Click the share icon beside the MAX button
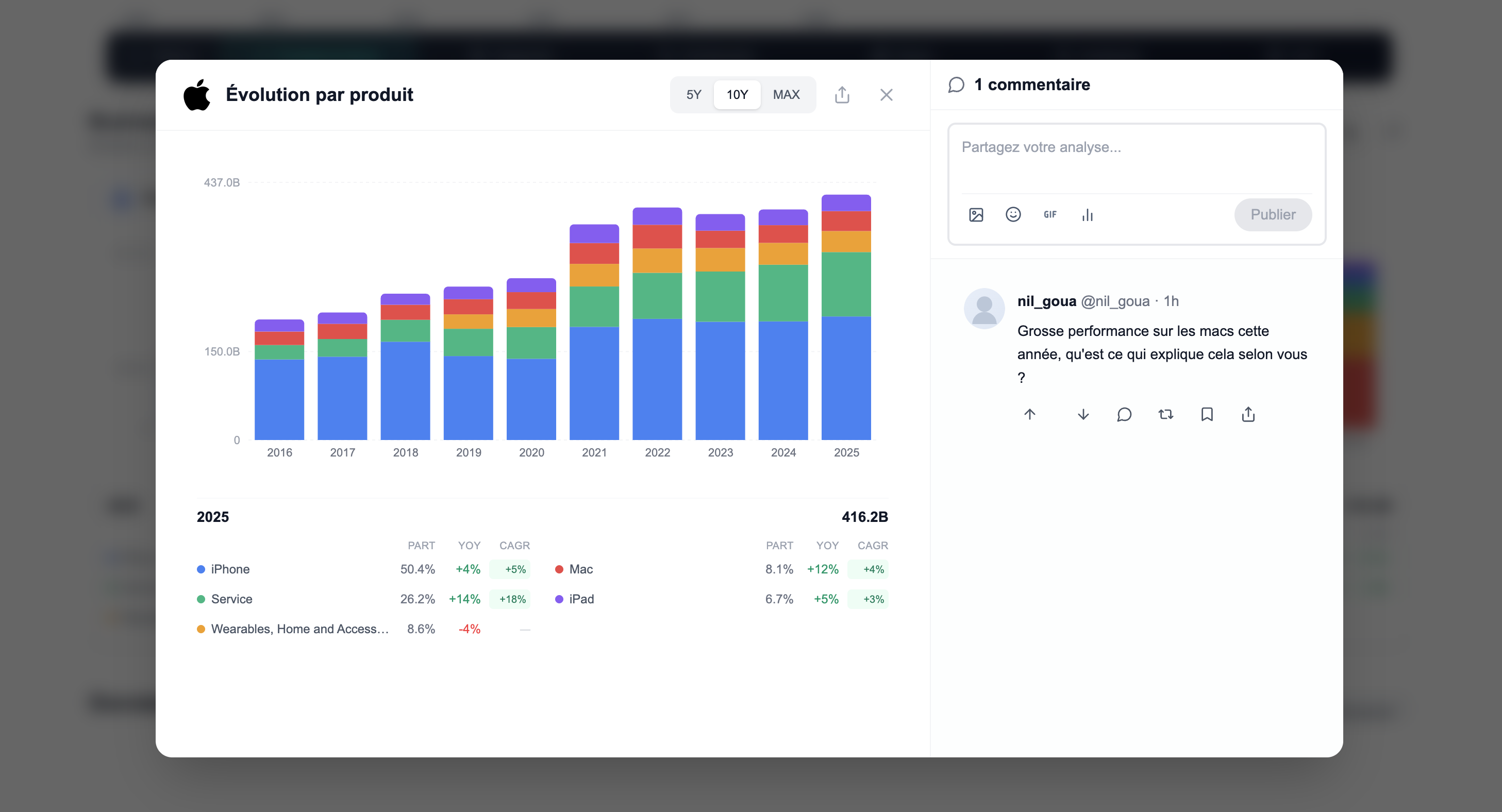The width and height of the screenshot is (1502, 812). click(841, 94)
